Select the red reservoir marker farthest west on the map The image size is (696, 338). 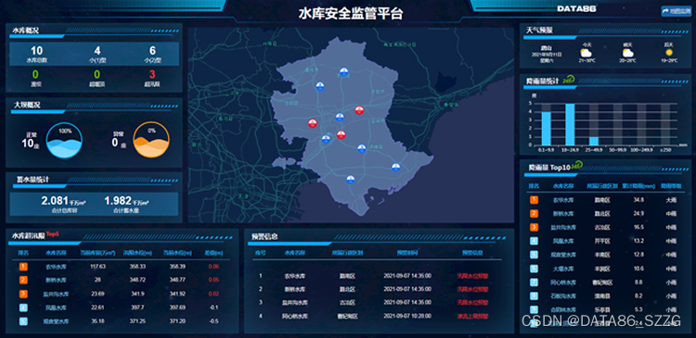pos(313,123)
